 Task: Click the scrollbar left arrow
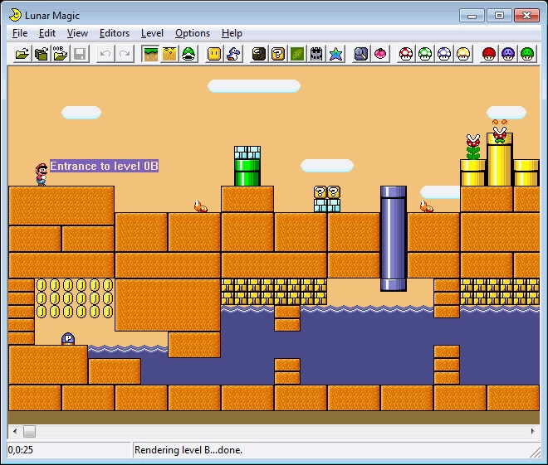15,432
